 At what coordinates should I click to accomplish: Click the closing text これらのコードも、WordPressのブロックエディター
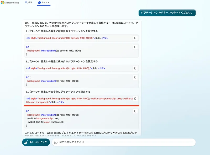point(81,134)
